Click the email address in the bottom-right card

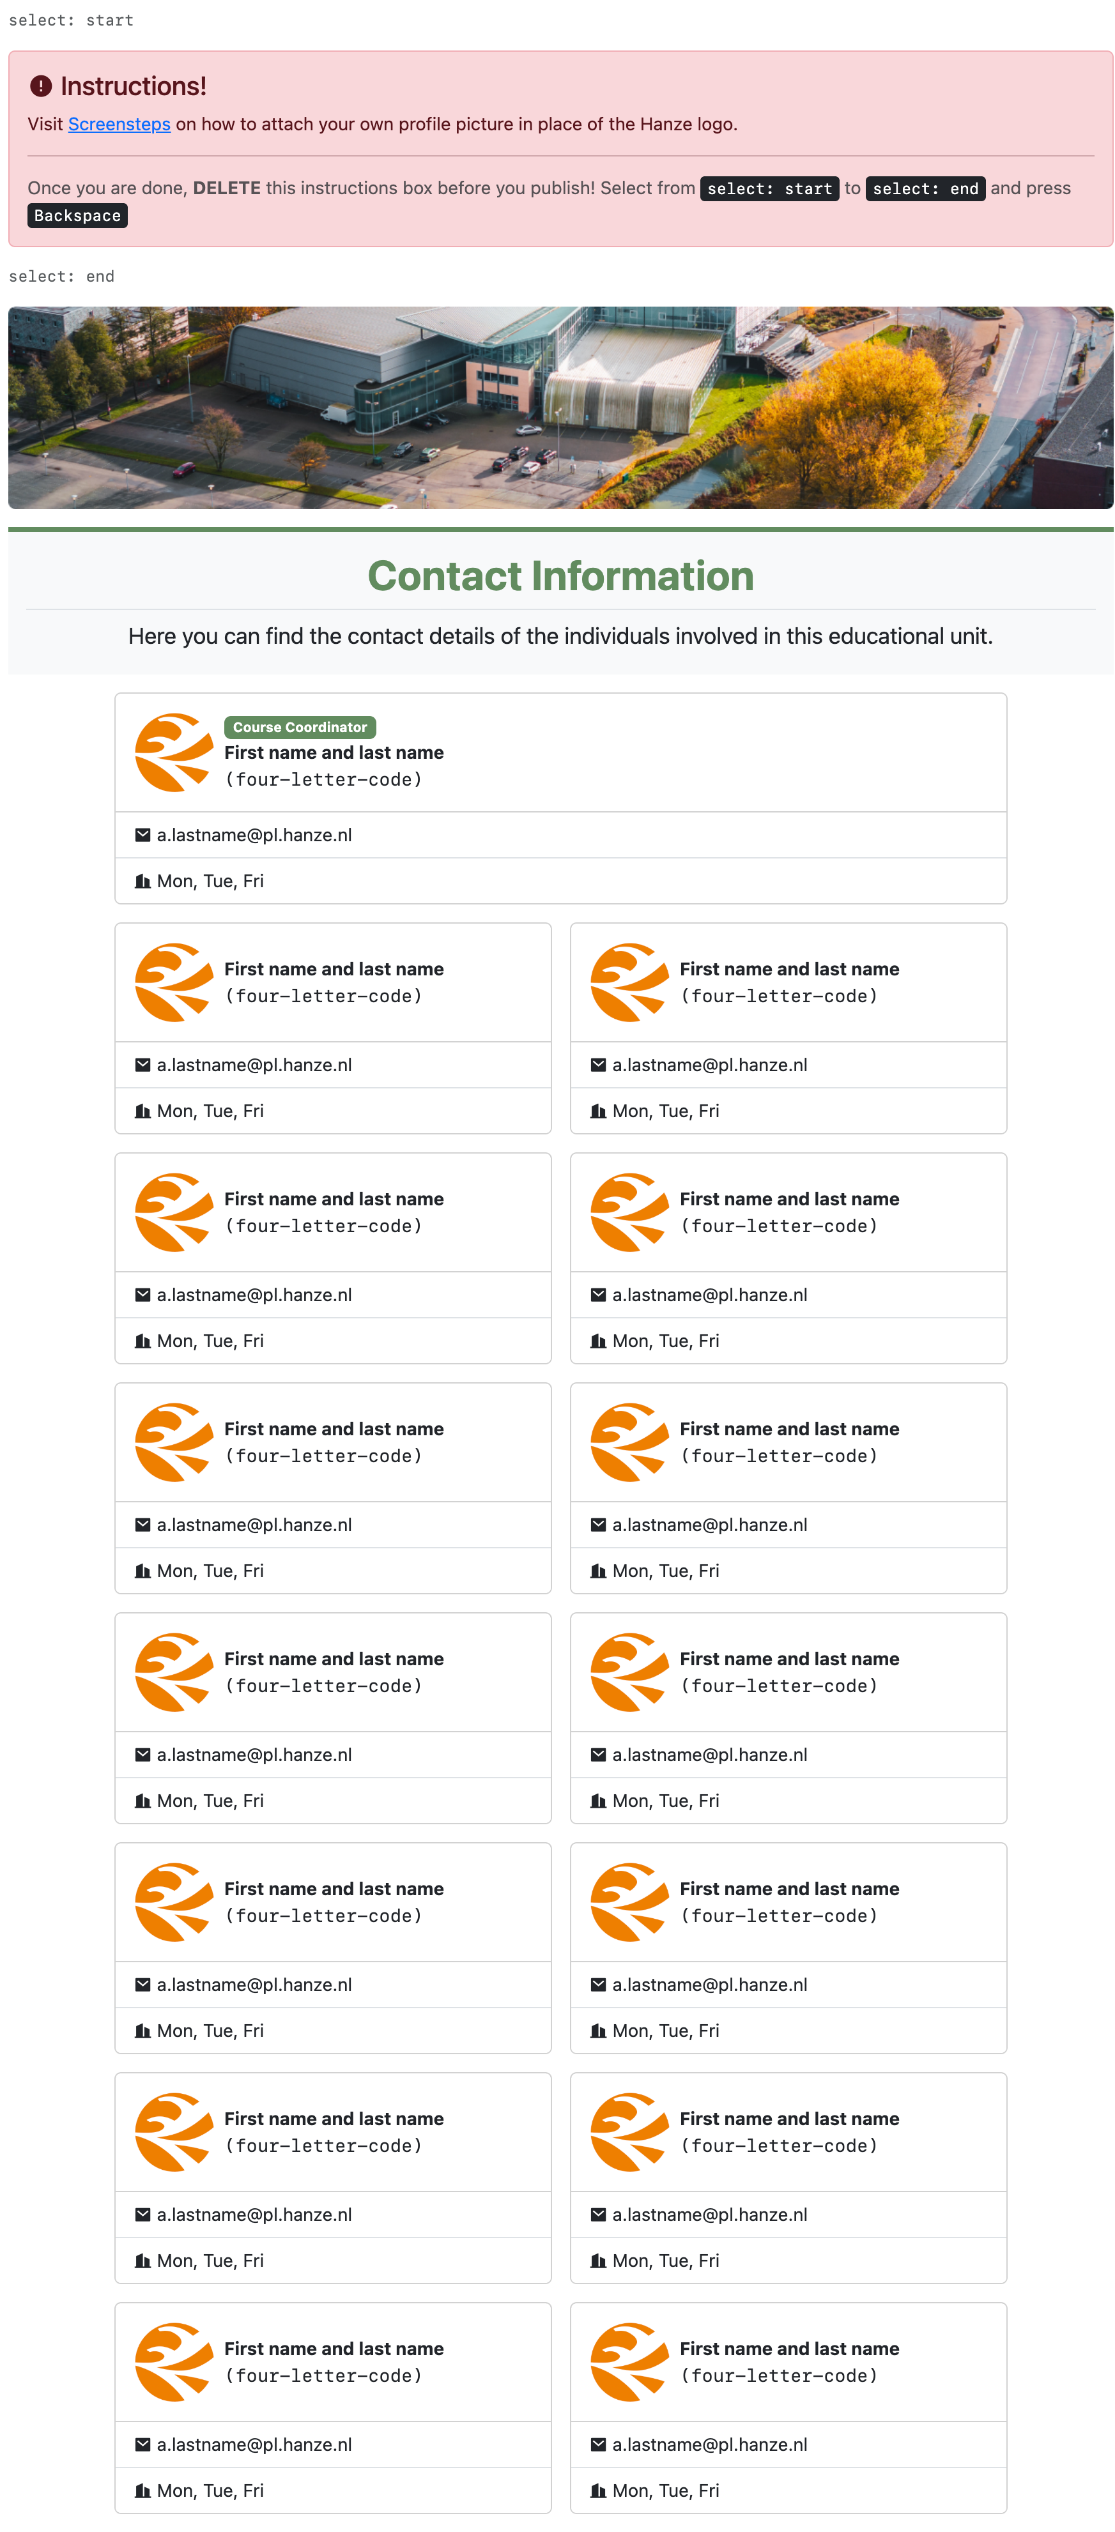point(709,2444)
